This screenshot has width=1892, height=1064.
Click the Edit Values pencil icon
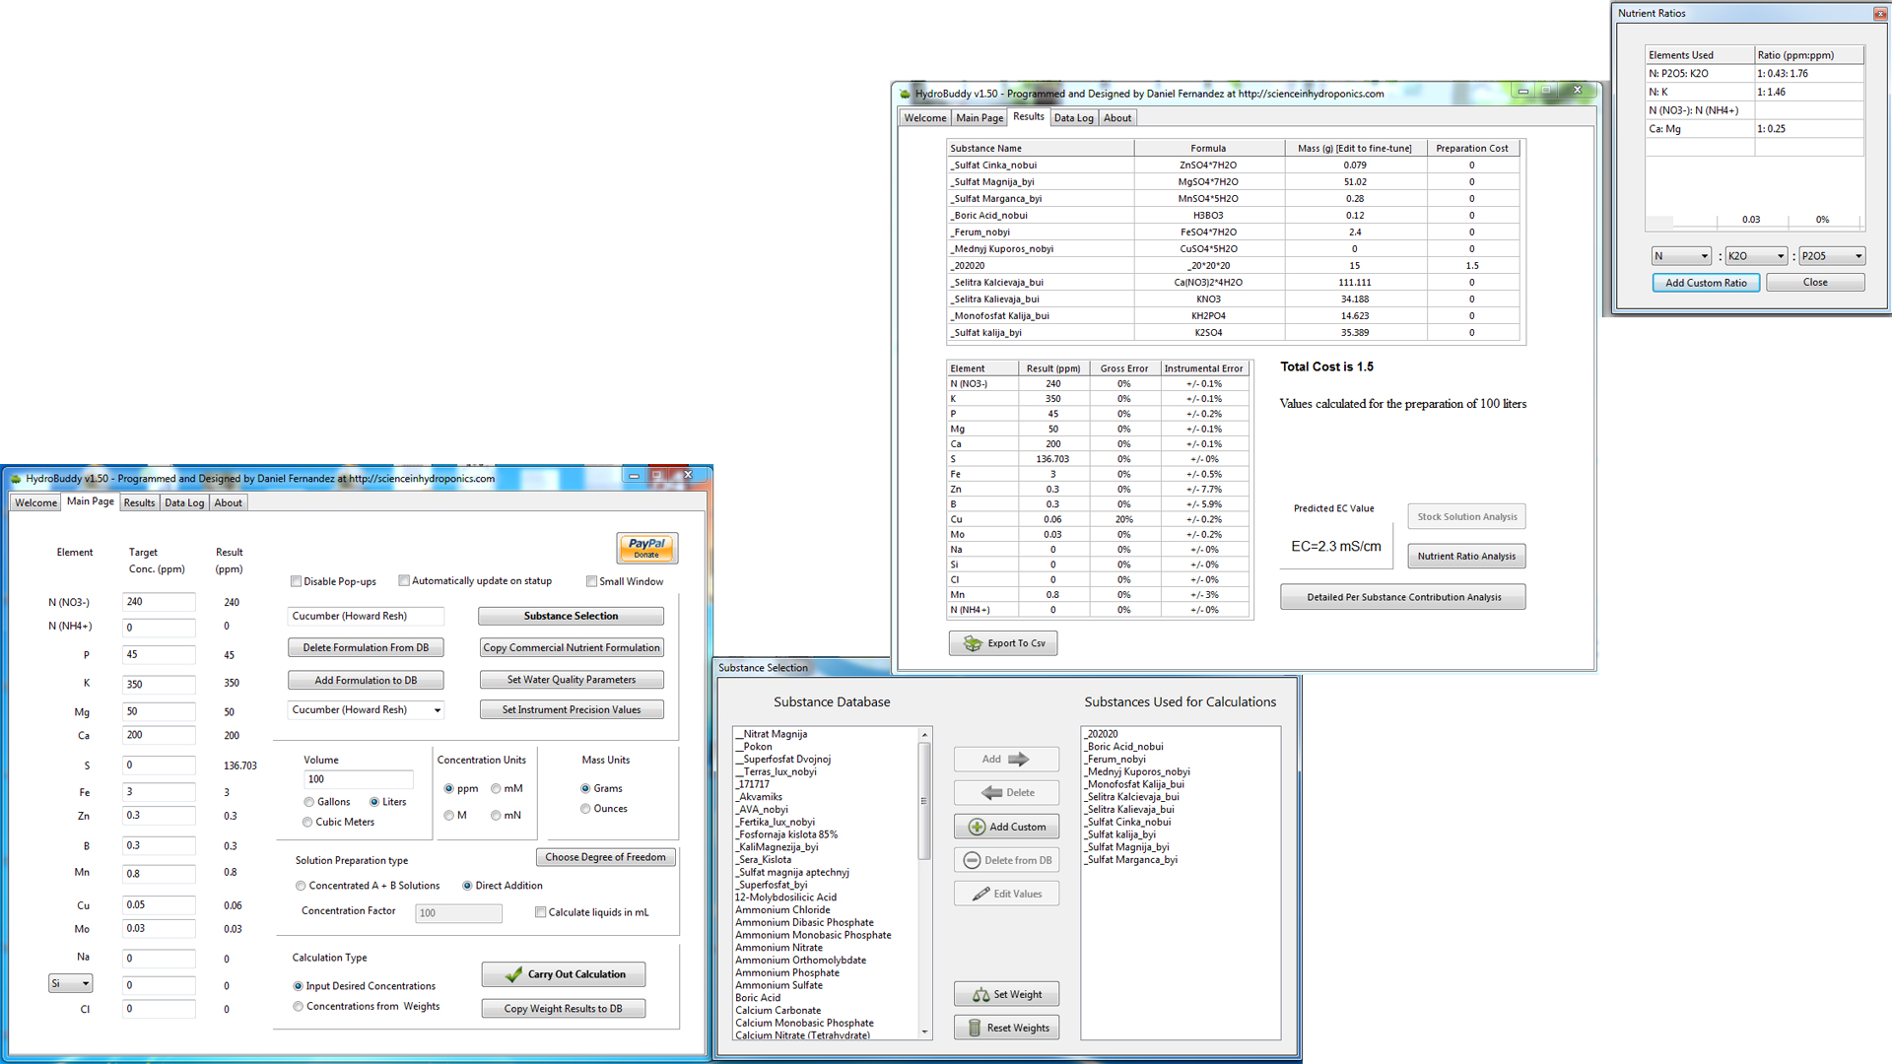tap(980, 894)
